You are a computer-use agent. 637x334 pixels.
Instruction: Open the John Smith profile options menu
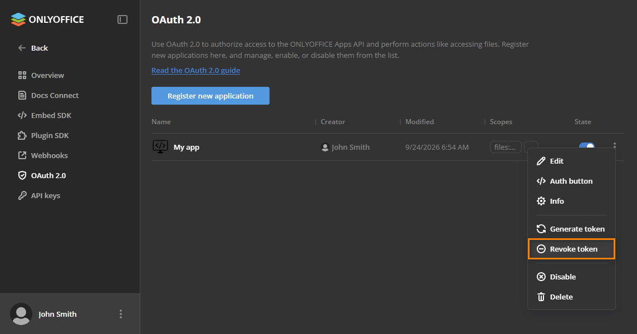[121, 314]
